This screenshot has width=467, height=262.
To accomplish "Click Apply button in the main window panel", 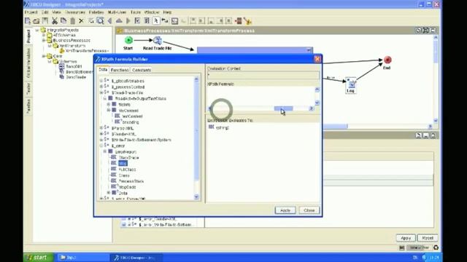I will click(x=406, y=238).
